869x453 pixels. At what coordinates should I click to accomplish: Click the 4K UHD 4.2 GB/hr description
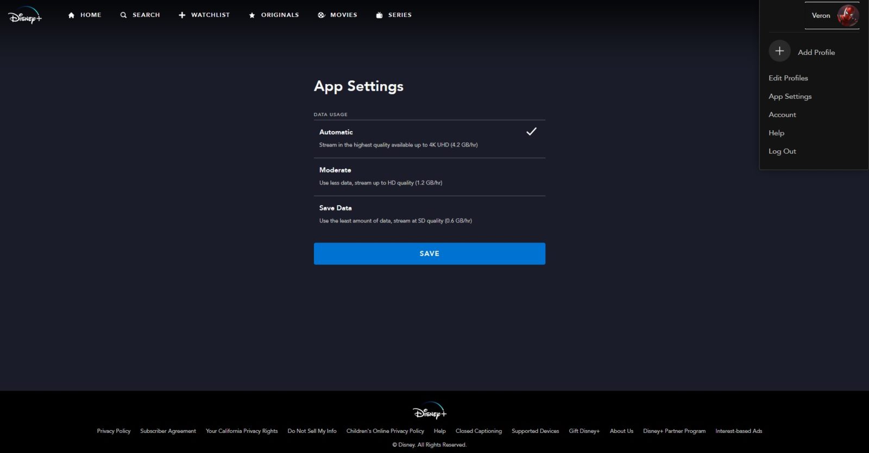398,145
